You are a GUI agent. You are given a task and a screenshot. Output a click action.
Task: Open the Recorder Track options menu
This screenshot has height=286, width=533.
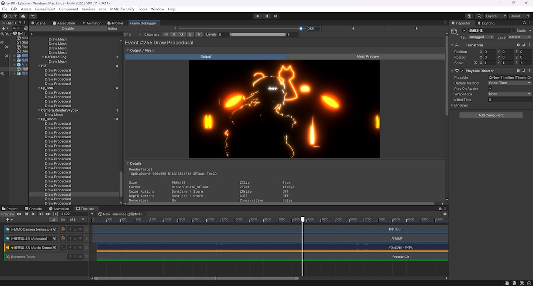(86, 257)
